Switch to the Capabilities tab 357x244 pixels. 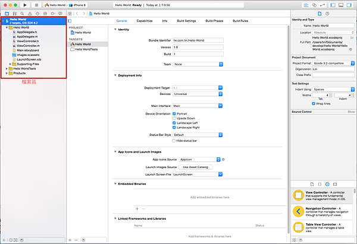(145, 21)
